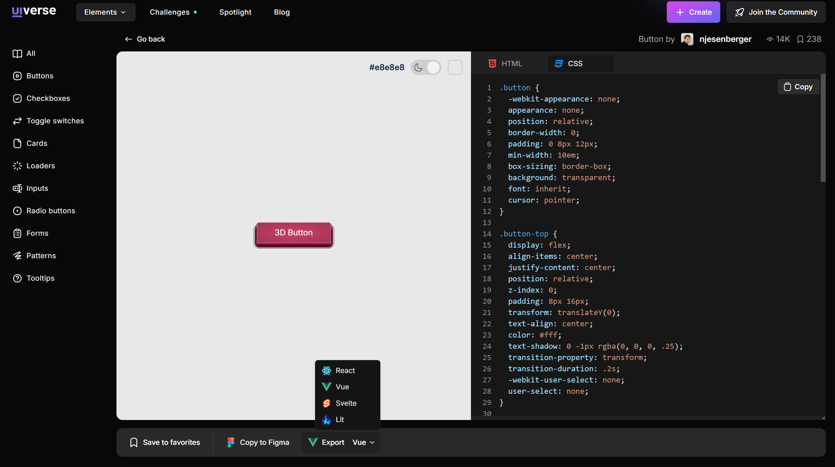Viewport: 835px width, 467px height.
Task: Select Toggle switches category
Action: click(55, 121)
